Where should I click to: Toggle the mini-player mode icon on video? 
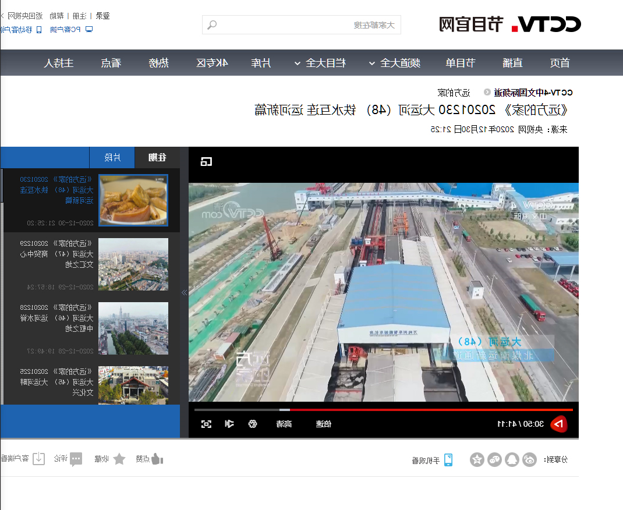(x=206, y=161)
